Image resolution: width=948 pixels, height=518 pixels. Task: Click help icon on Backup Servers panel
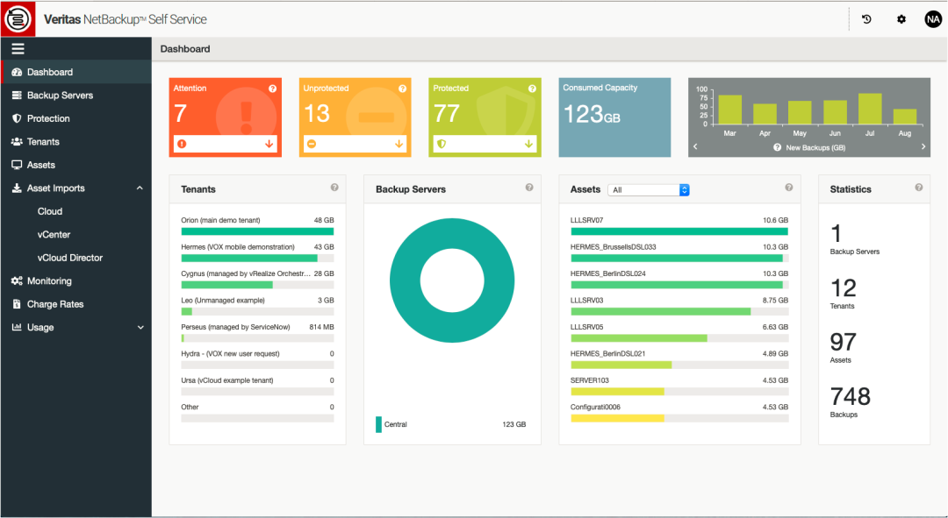point(529,188)
